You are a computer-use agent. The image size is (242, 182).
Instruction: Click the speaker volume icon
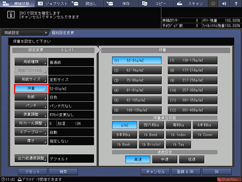click(224, 3)
